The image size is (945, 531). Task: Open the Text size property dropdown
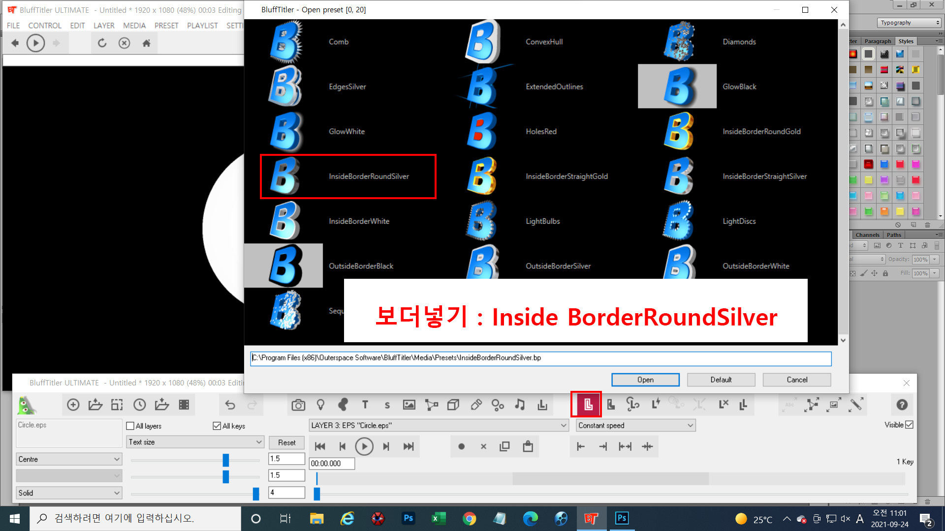click(195, 442)
